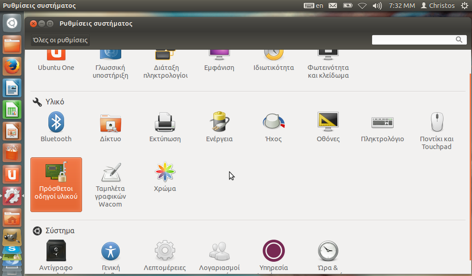This screenshot has height=276, width=472.
Task: Open Ubuntu Software Center from launcher
Action: tap(12, 153)
